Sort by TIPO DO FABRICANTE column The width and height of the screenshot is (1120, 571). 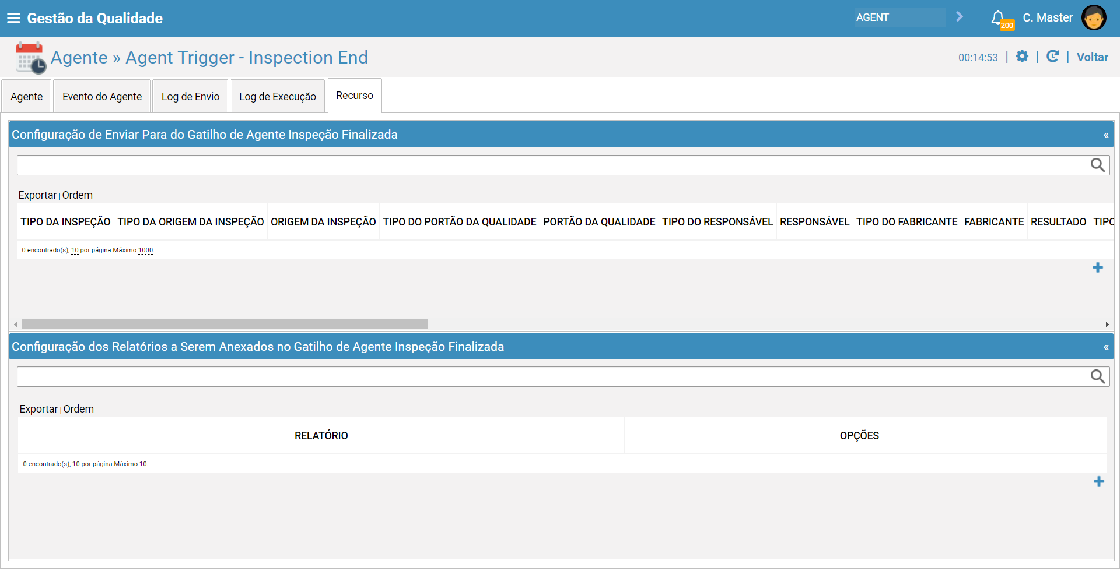pos(907,222)
